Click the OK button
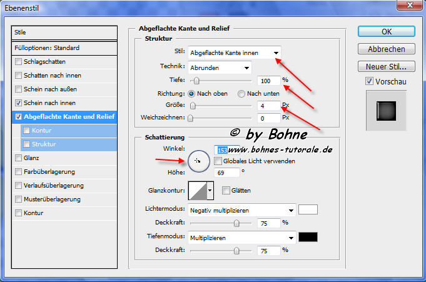The image size is (426, 282). [x=386, y=32]
